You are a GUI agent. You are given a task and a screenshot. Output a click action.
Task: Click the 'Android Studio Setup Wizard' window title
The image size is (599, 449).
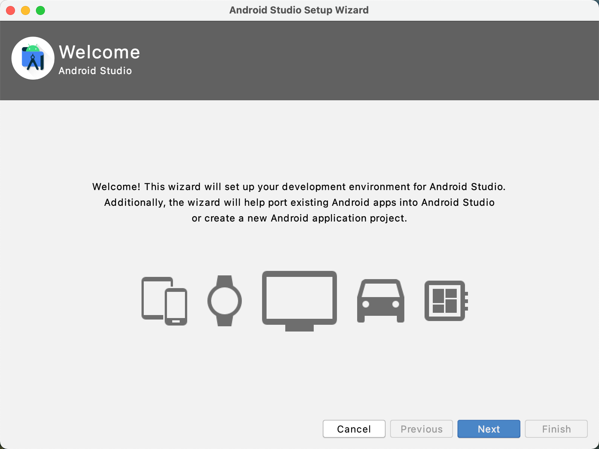point(299,10)
